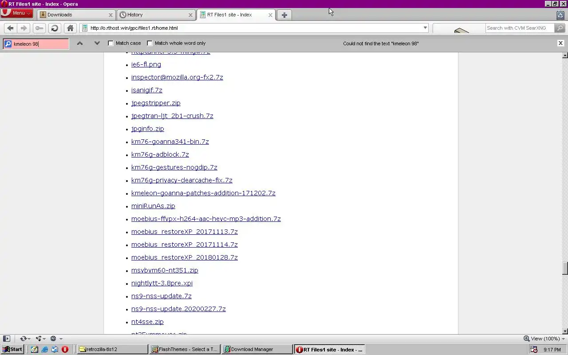This screenshot has width=568, height=355.
Task: Open Opera Unite dropdown in status bar
Action: coord(41,339)
